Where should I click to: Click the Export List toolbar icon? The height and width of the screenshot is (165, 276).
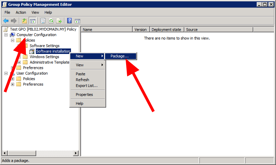tap(59, 21)
